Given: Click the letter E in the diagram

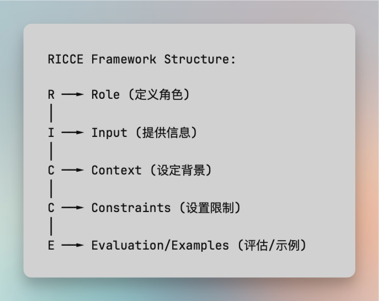Looking at the screenshot, I should (51, 246).
